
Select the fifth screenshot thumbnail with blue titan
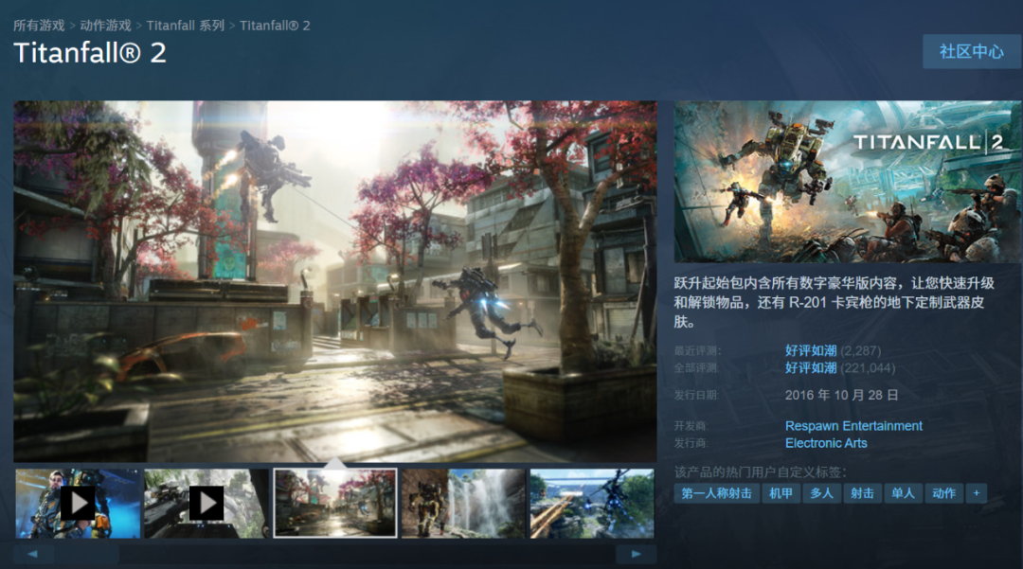coord(592,503)
